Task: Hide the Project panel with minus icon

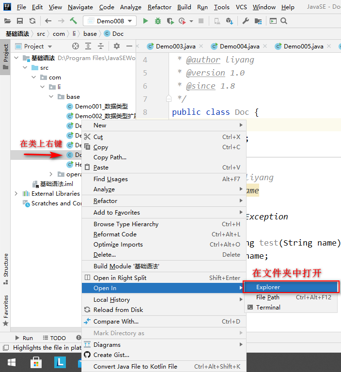Action: (129, 46)
